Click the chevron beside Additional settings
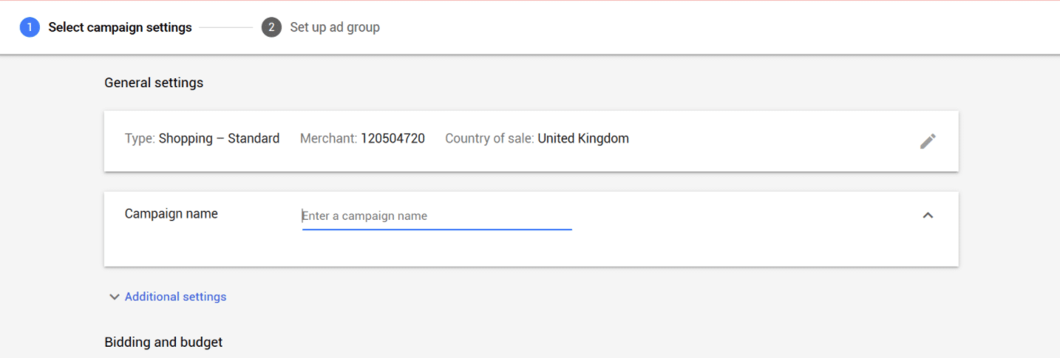The height and width of the screenshot is (358, 1060). pos(114,297)
